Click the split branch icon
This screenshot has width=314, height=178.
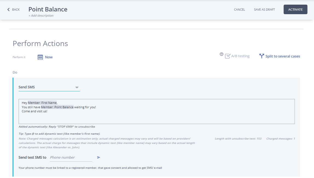pyautogui.click(x=261, y=56)
